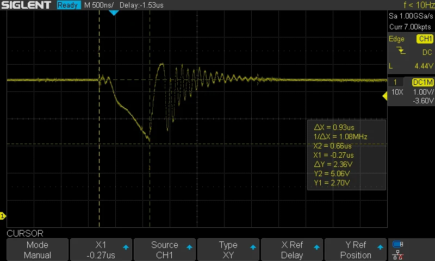435x261 pixels.
Task: Click the CURSOR menu title
Action: [x=25, y=233]
